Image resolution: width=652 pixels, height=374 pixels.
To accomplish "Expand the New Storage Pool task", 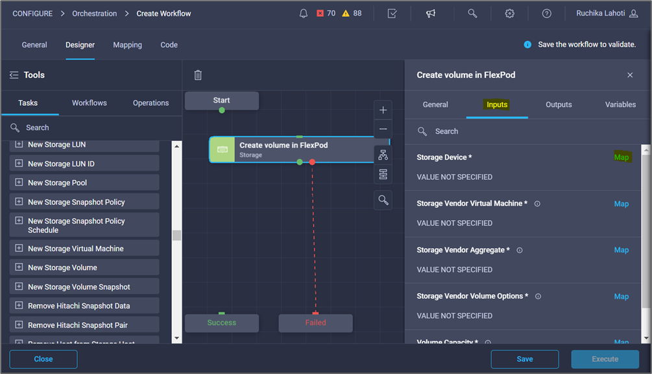I will click(x=19, y=182).
